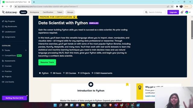Click the certification ribbon icon

[140, 88]
